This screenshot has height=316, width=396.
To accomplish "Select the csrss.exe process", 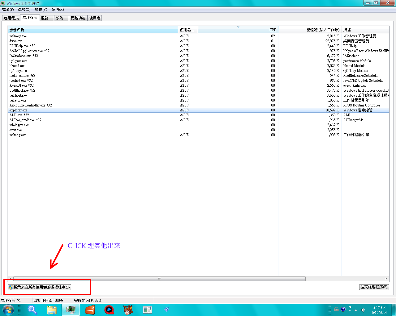I will pos(198,130).
